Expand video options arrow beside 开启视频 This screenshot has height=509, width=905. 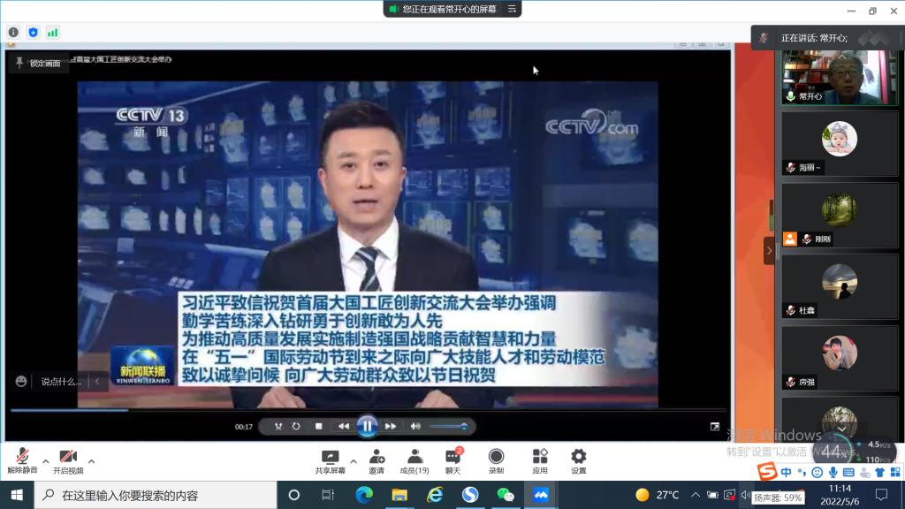(91, 460)
